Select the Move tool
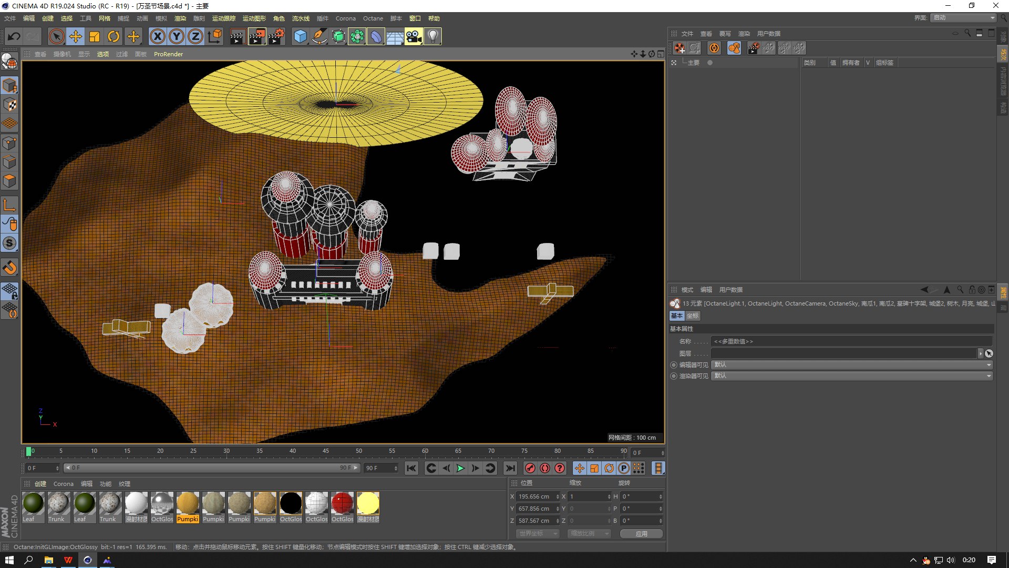Image resolution: width=1009 pixels, height=568 pixels. click(76, 36)
